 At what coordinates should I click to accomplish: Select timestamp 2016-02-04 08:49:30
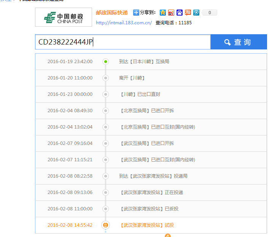point(70,111)
